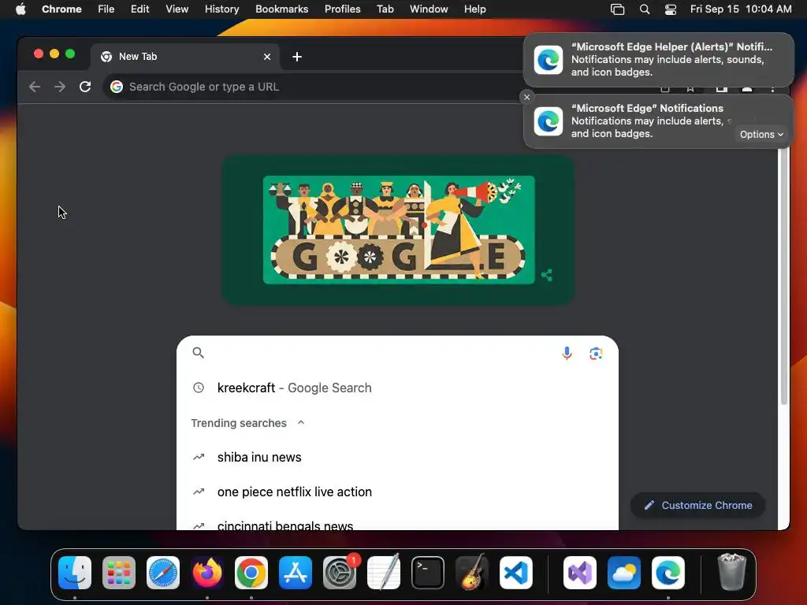Screen dimensions: 807x605
Task: Open Stage Manager from the menu bar
Action: (617, 9)
